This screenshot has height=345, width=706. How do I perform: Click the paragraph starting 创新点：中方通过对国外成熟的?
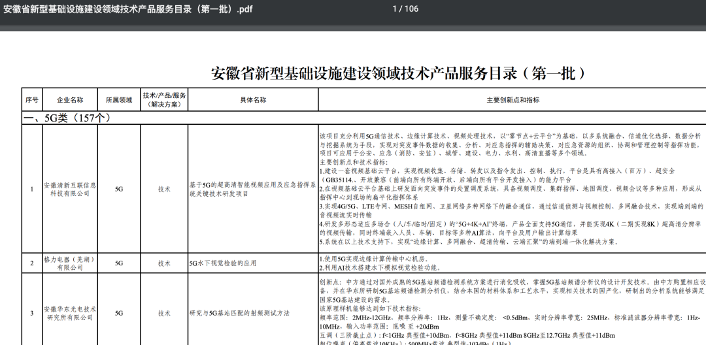(513, 291)
